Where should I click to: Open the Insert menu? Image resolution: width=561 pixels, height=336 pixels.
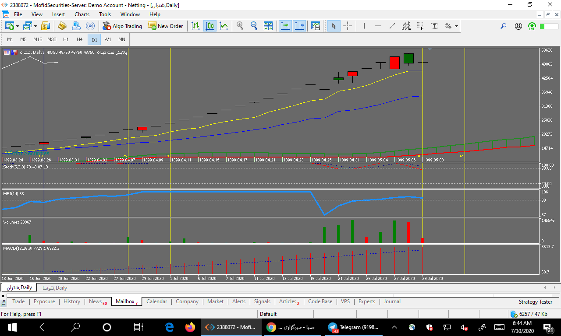point(58,14)
